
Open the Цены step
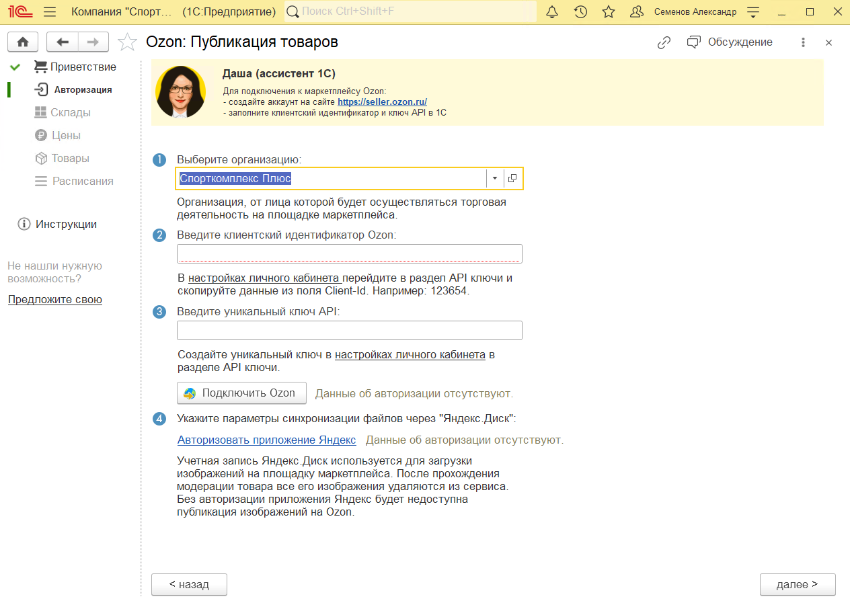pos(57,135)
